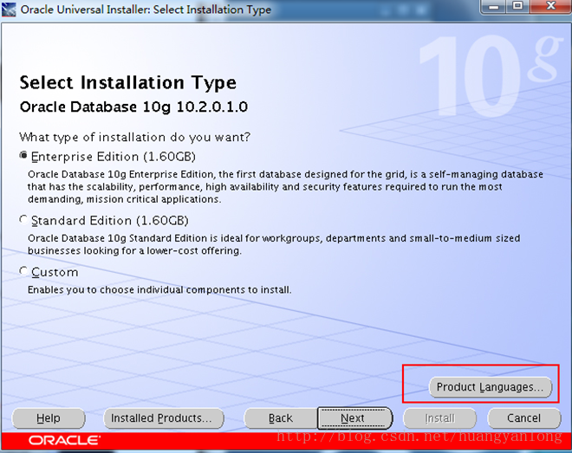This screenshot has width=572, height=453.
Task: Open the Installed Products list
Action: click(164, 417)
